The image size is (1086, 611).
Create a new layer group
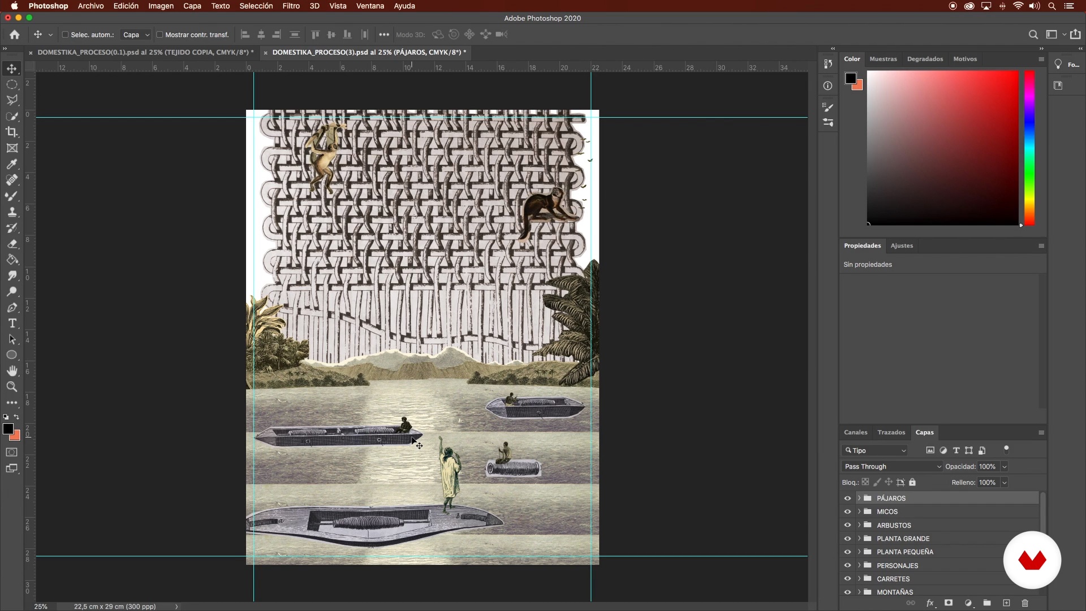(987, 603)
